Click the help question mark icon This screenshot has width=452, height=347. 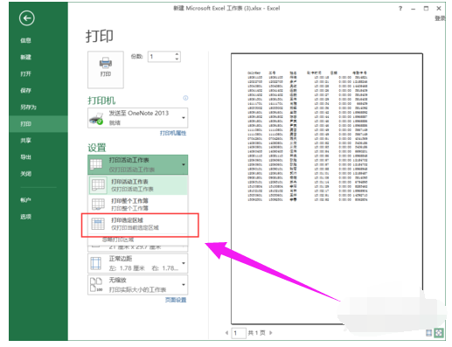400,9
